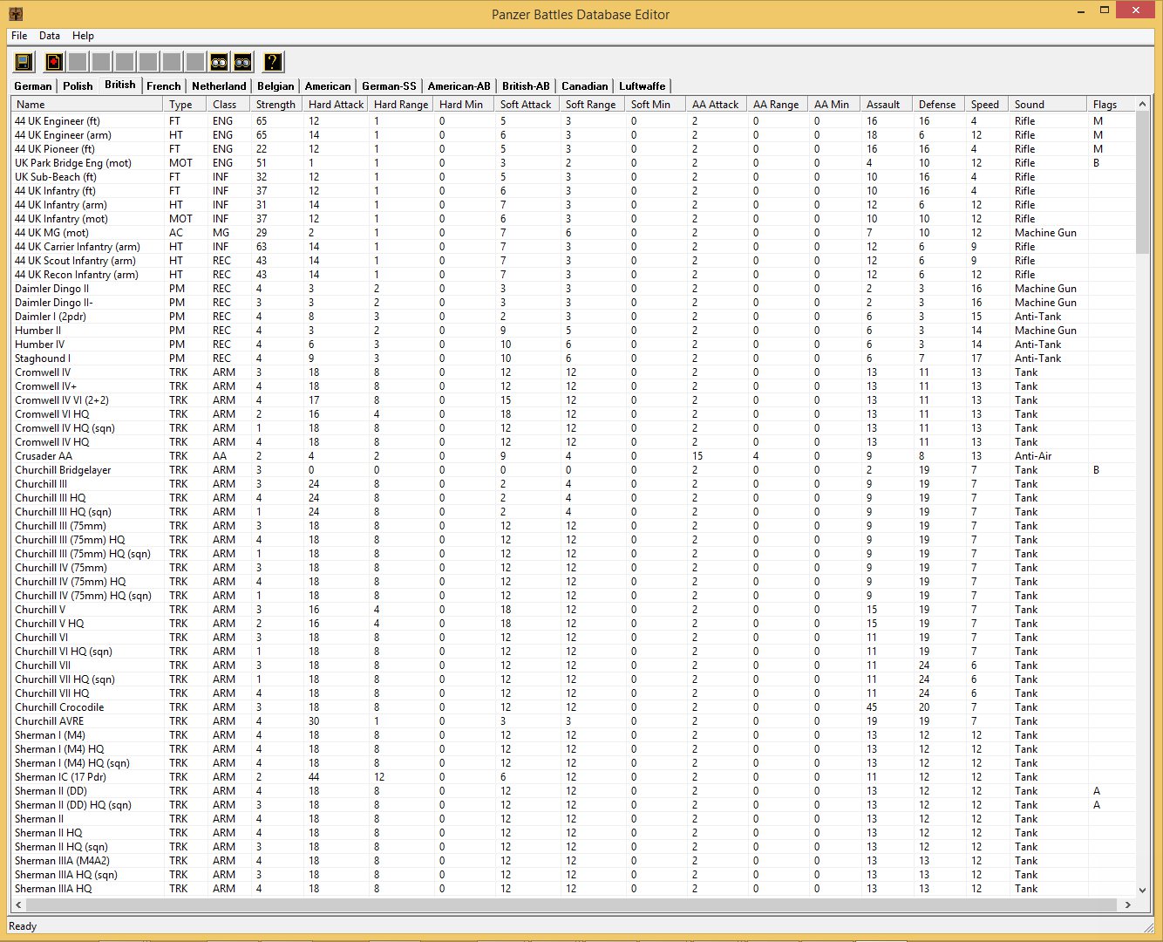Switch to the German tab
Viewport: 1163px width, 942px height.
click(x=33, y=86)
